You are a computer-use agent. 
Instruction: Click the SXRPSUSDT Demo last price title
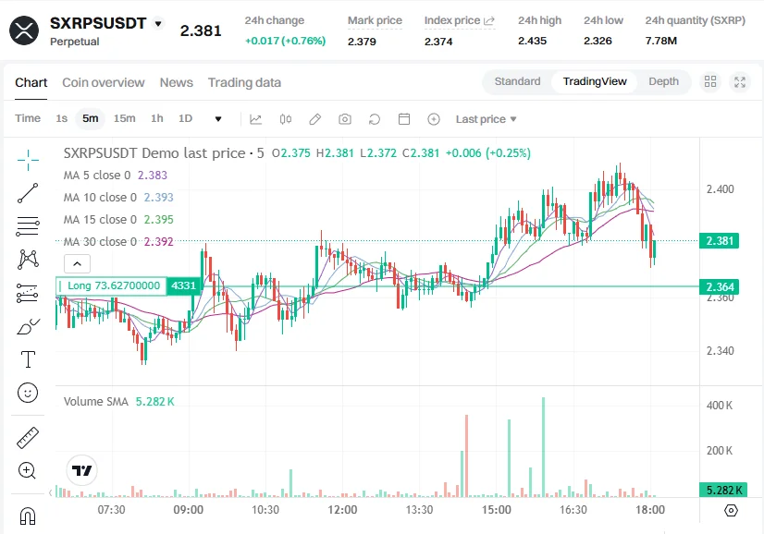click(x=164, y=153)
